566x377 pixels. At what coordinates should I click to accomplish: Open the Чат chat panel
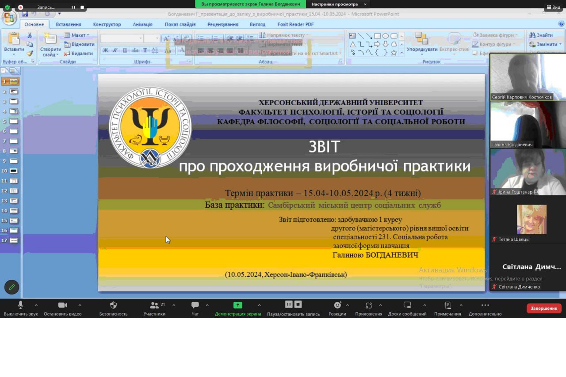195,308
